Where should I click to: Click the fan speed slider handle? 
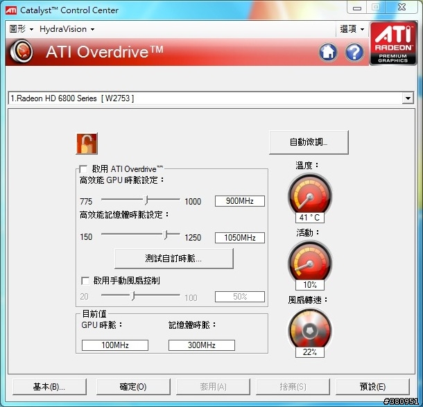pos(132,295)
